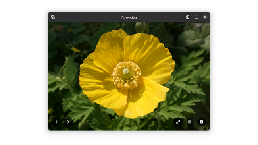
Task: Copy the image using the copy icon
Action: pos(53,17)
